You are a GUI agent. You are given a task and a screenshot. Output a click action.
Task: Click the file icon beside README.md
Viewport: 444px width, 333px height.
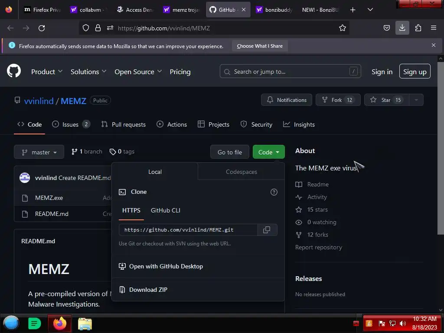point(25,214)
